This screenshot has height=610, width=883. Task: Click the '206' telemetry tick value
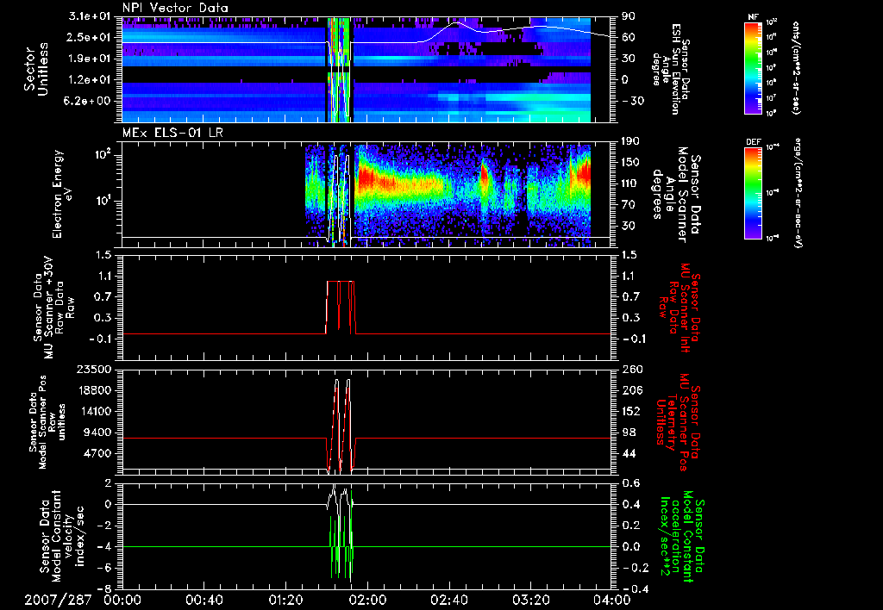tap(630, 390)
